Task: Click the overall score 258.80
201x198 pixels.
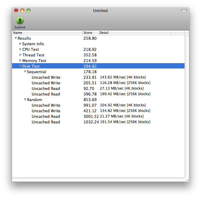Action: [x=90, y=38]
